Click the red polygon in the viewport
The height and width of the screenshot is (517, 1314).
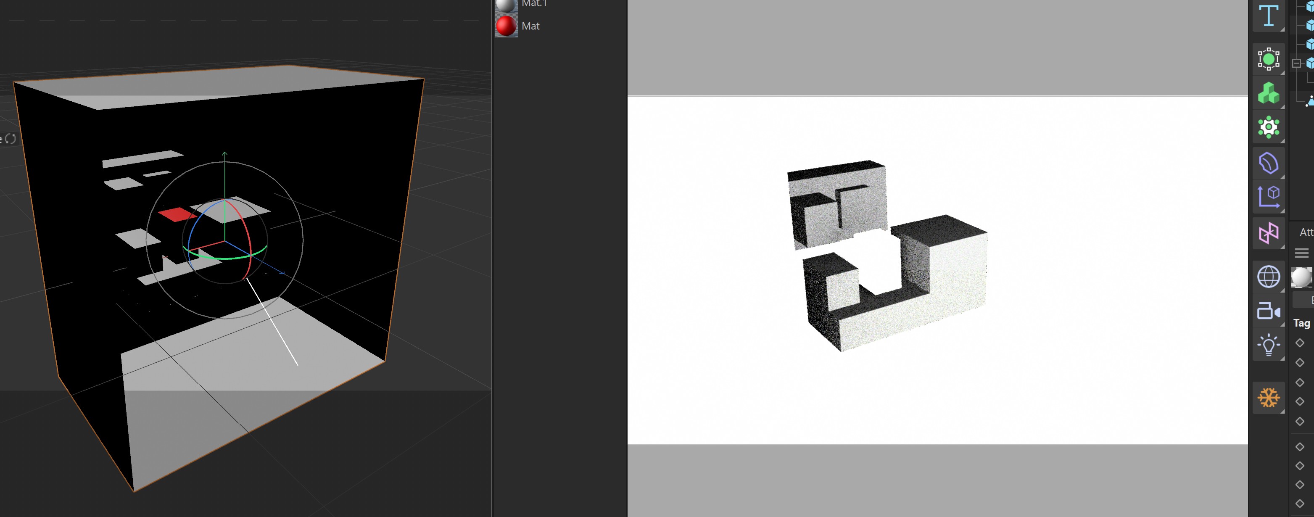click(176, 214)
